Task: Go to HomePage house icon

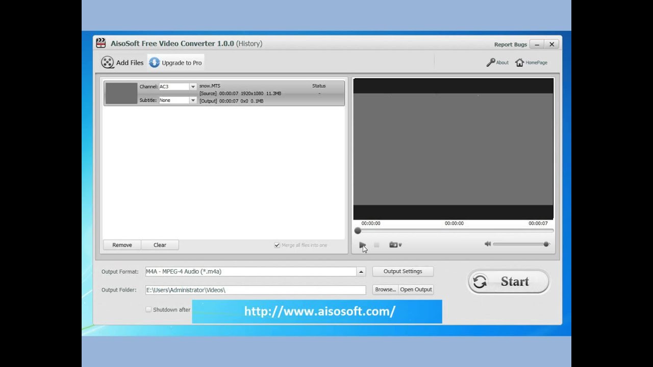Action: click(519, 62)
